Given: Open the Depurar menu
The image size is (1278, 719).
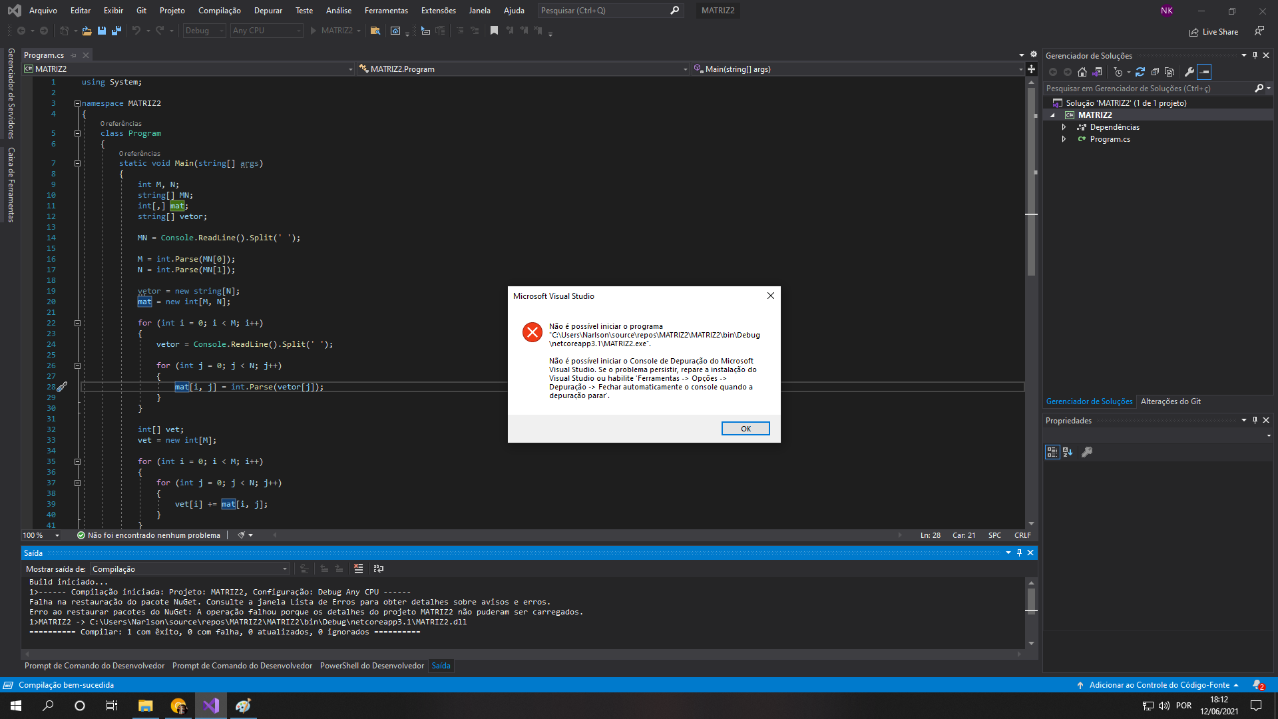Looking at the screenshot, I should tap(268, 11).
